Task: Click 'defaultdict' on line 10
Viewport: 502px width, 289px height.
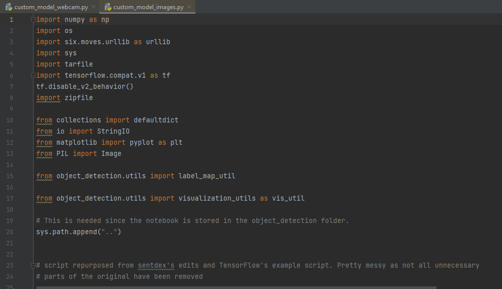Action: 156,120
